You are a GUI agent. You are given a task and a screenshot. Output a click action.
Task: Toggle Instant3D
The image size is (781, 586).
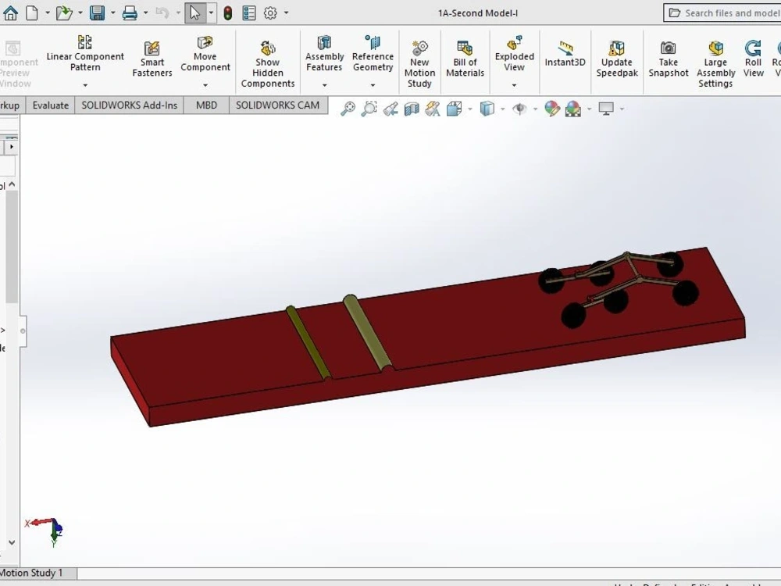coord(565,54)
